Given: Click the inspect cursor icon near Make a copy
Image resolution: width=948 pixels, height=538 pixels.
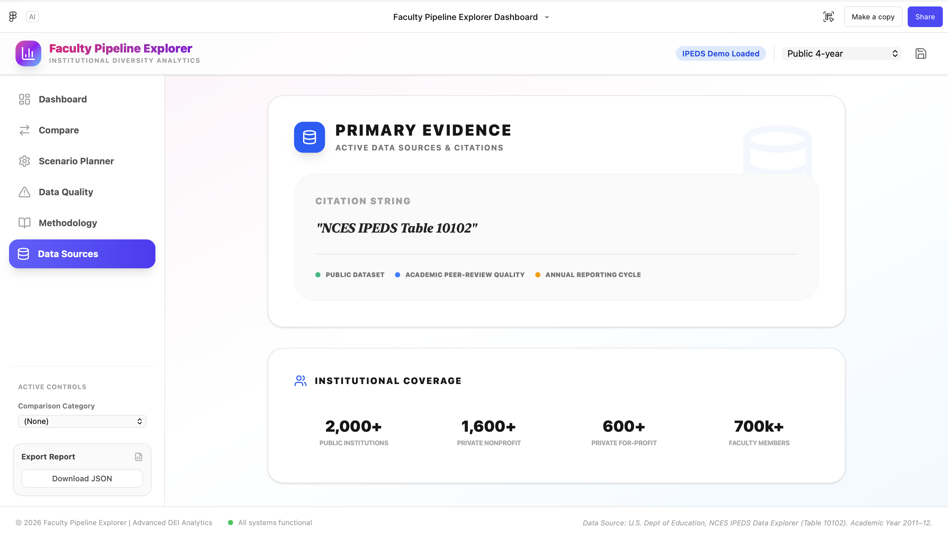Looking at the screenshot, I should click(828, 17).
